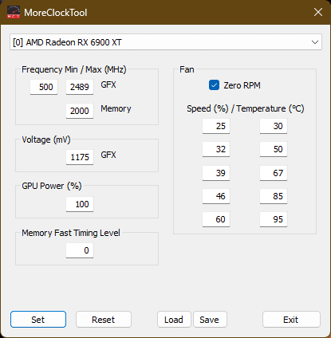
Task: Click the MoreClockTool title text
Action: click(x=56, y=13)
